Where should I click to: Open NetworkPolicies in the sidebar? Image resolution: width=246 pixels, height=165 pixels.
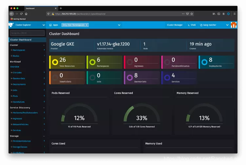point(21,124)
